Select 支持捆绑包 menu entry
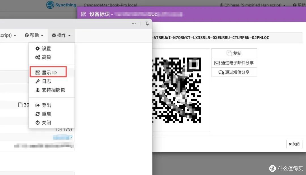Image resolution: width=306 pixels, height=175 pixels. pos(52,90)
